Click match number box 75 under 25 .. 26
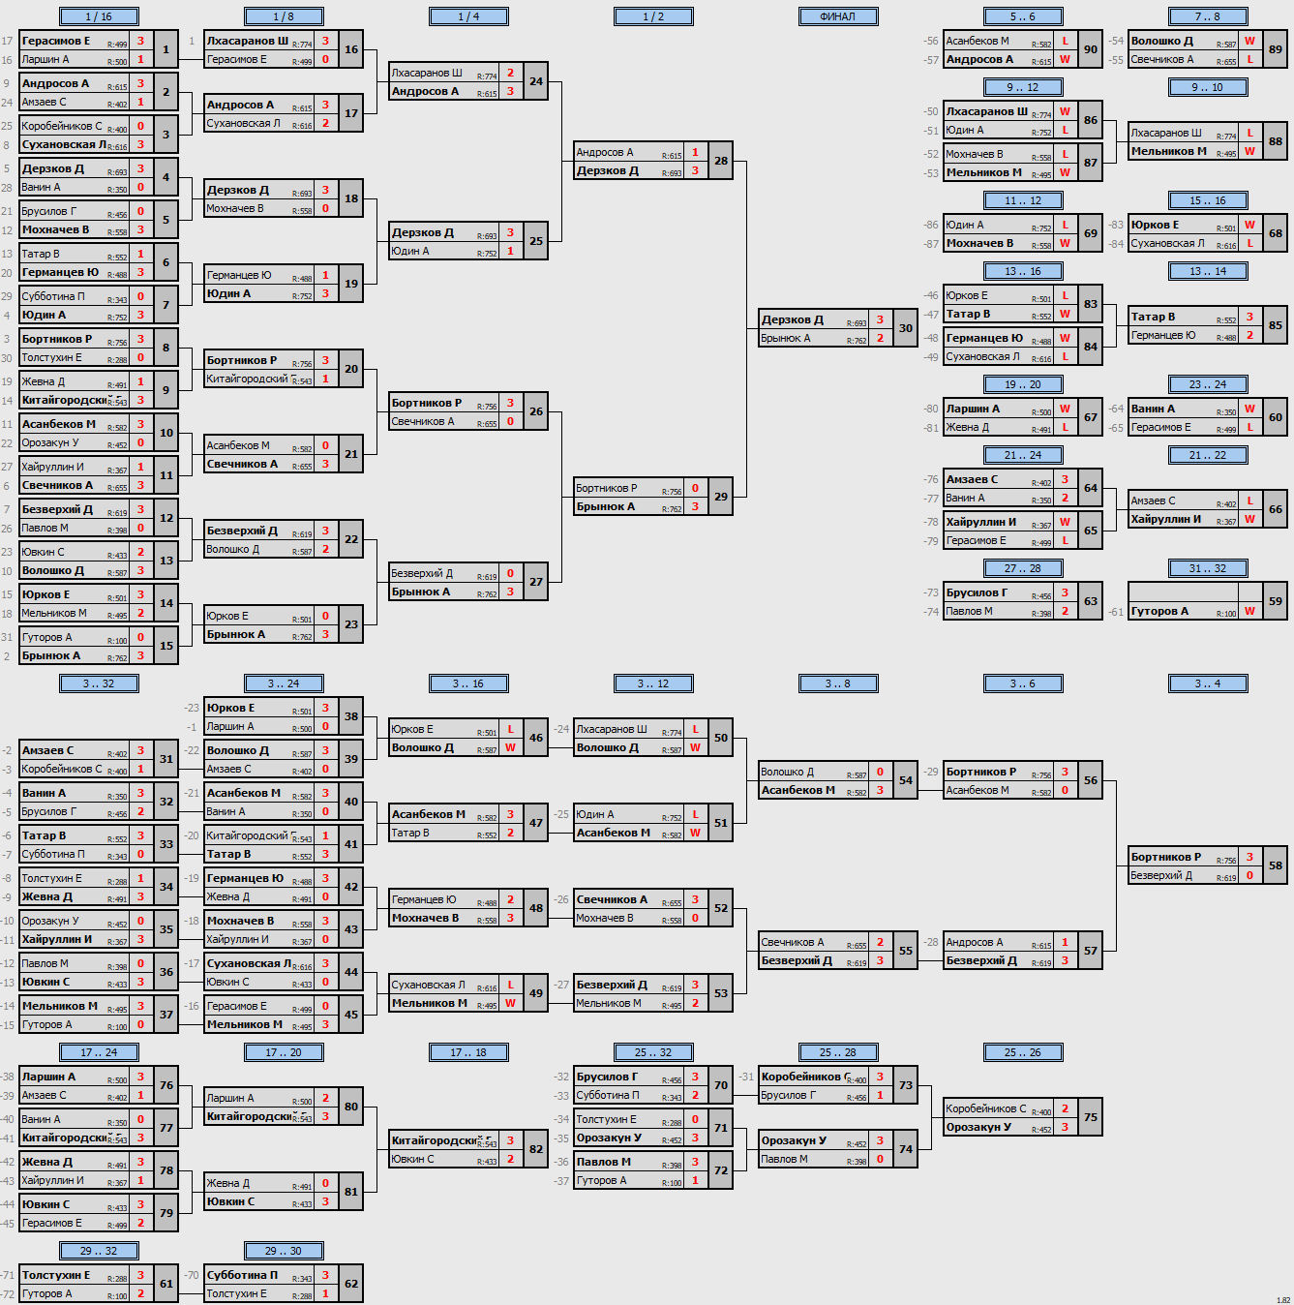 (x=1091, y=1117)
